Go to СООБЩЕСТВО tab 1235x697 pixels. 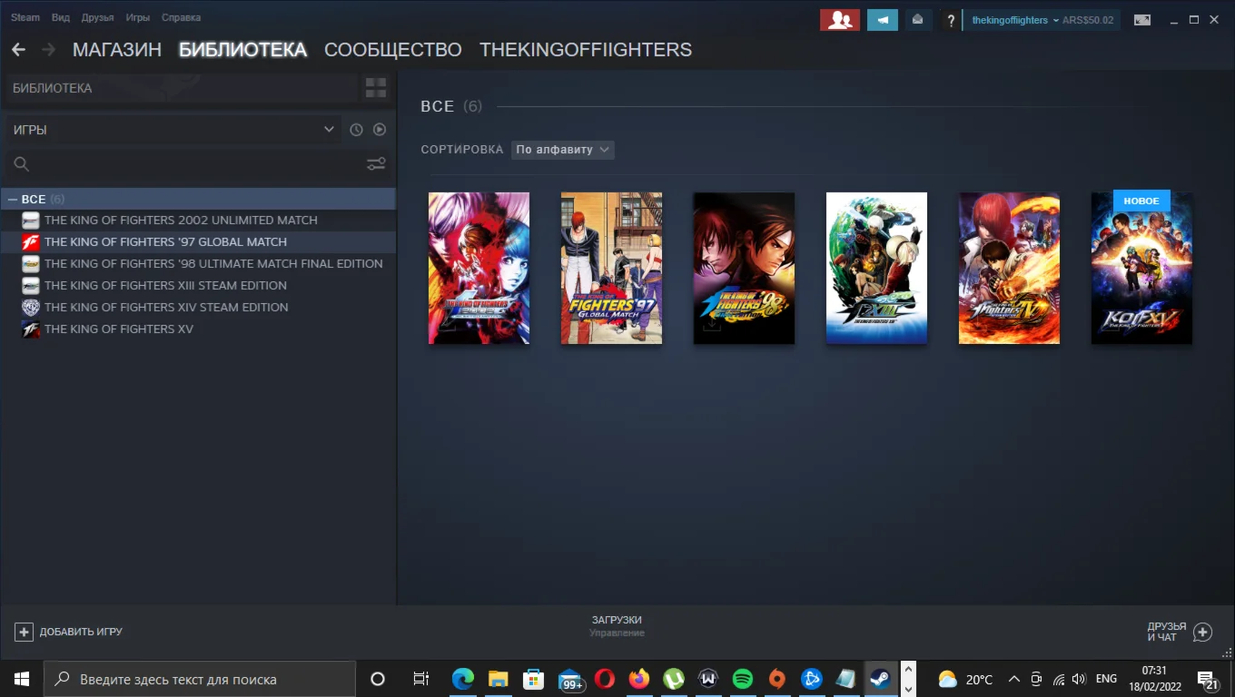coord(393,50)
